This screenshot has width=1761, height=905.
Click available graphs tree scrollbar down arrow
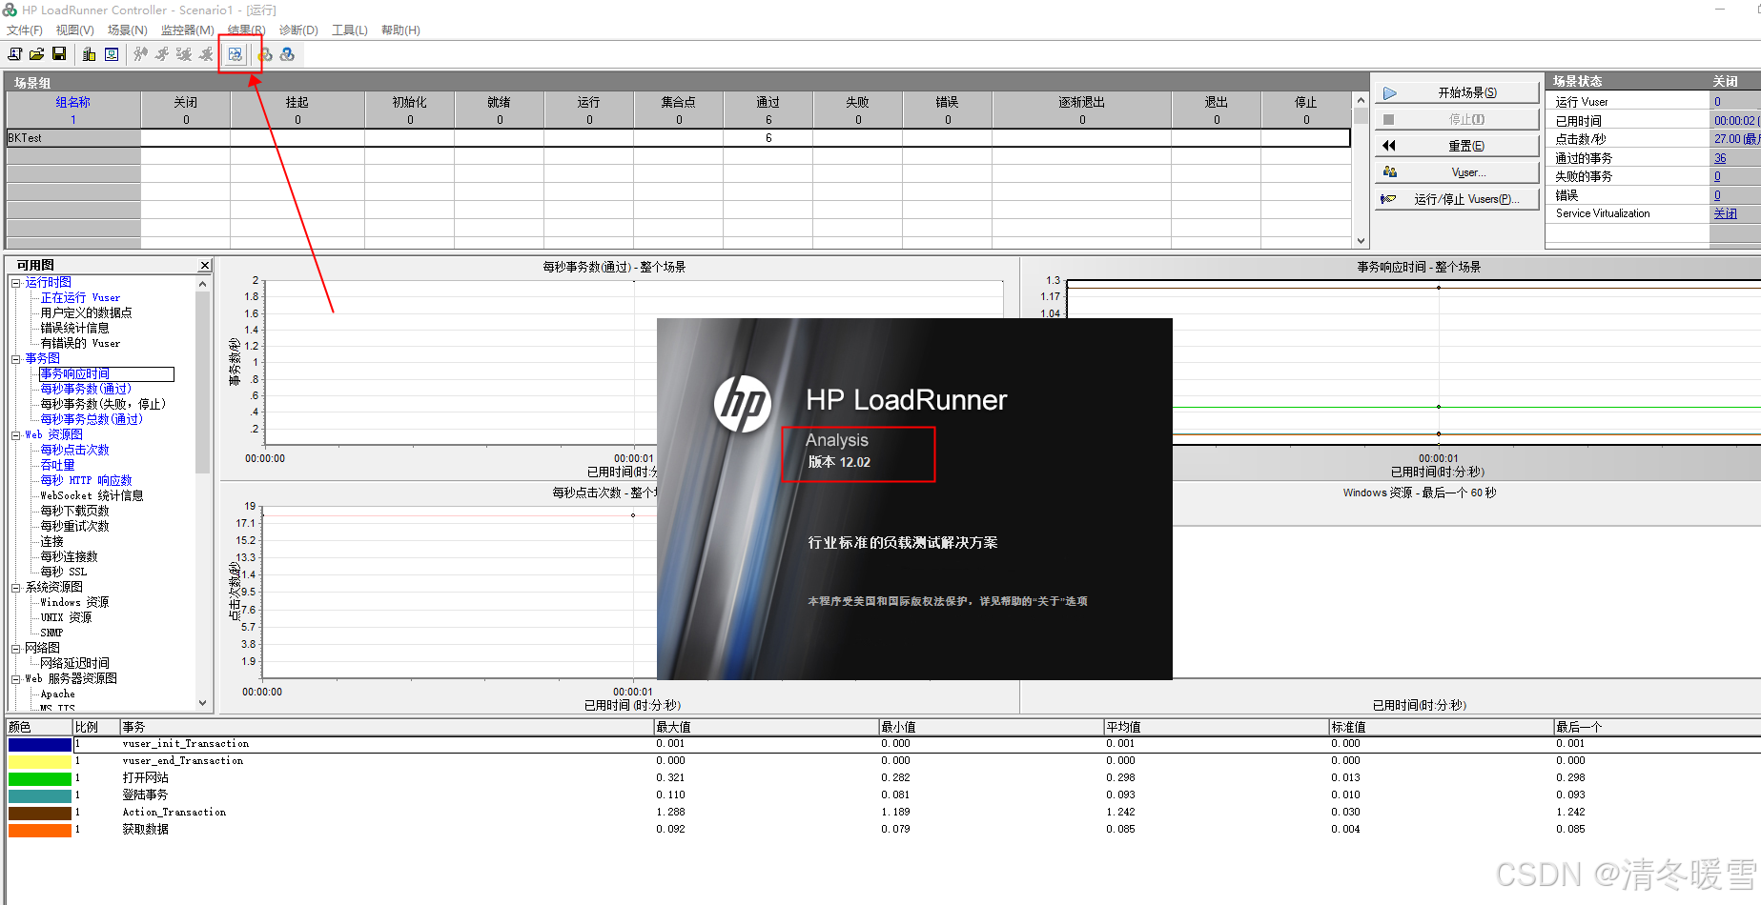(x=202, y=703)
